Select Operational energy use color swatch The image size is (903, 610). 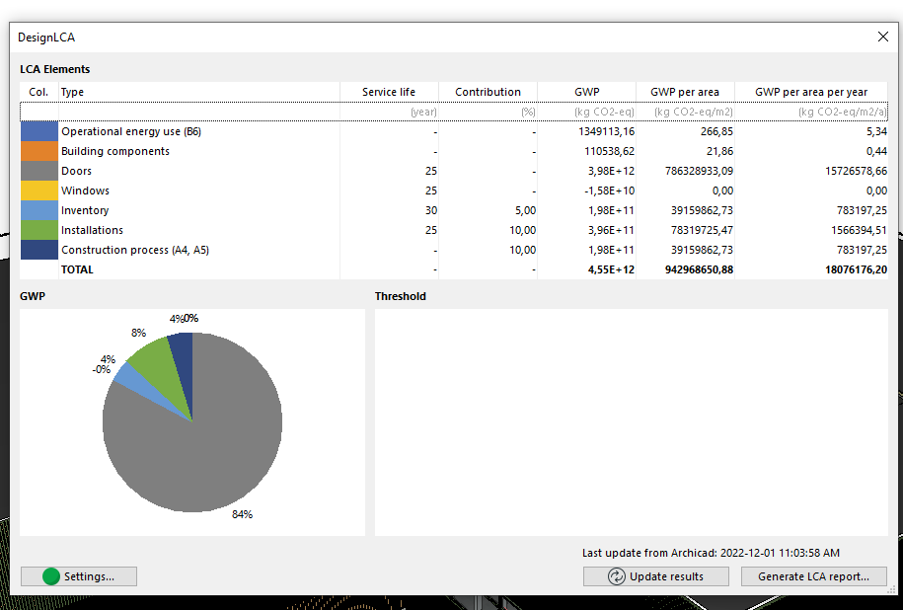click(x=39, y=131)
